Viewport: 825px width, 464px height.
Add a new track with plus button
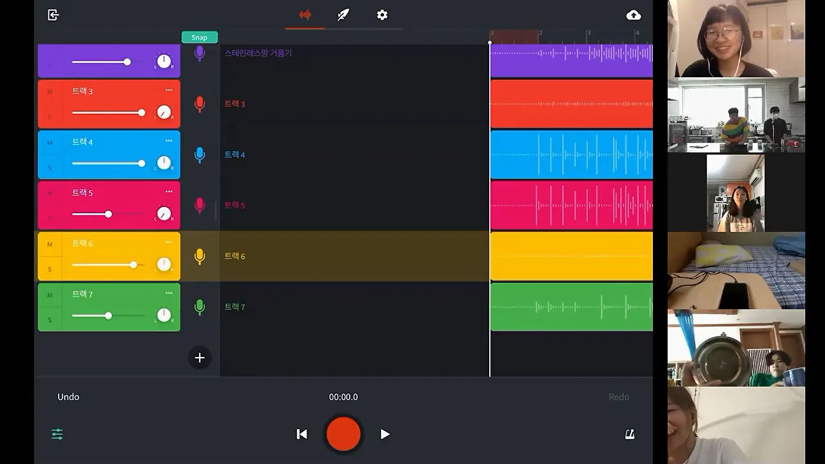pyautogui.click(x=200, y=358)
